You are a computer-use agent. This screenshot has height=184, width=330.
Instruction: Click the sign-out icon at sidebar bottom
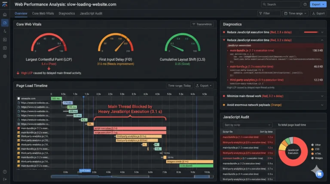(x=5, y=179)
